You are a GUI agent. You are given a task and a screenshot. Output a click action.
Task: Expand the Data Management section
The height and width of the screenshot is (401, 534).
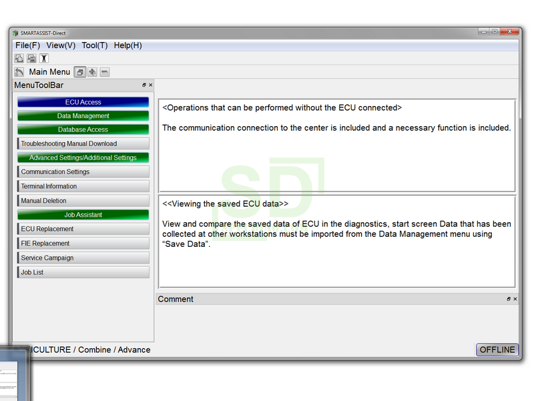(x=83, y=116)
